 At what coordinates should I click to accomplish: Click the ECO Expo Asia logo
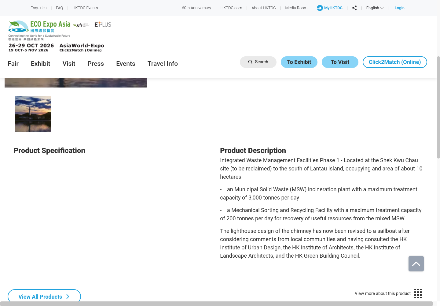pos(39,30)
